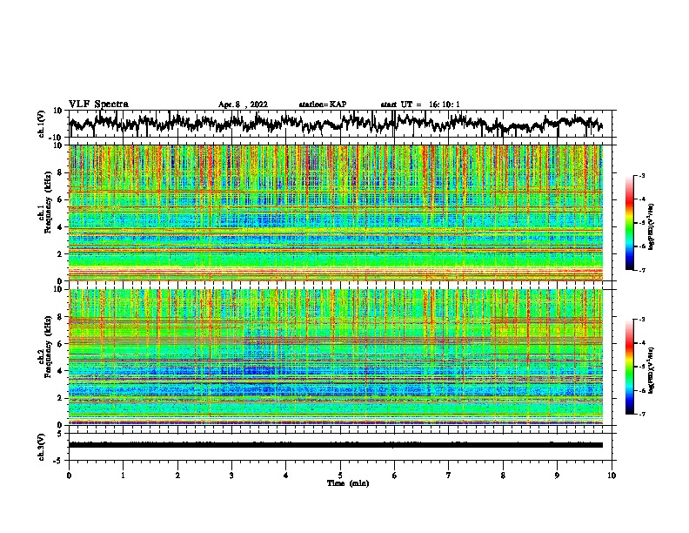Click the "2" tick on the time axis
Image resolution: width=689 pixels, height=533 pixels.
(177, 476)
